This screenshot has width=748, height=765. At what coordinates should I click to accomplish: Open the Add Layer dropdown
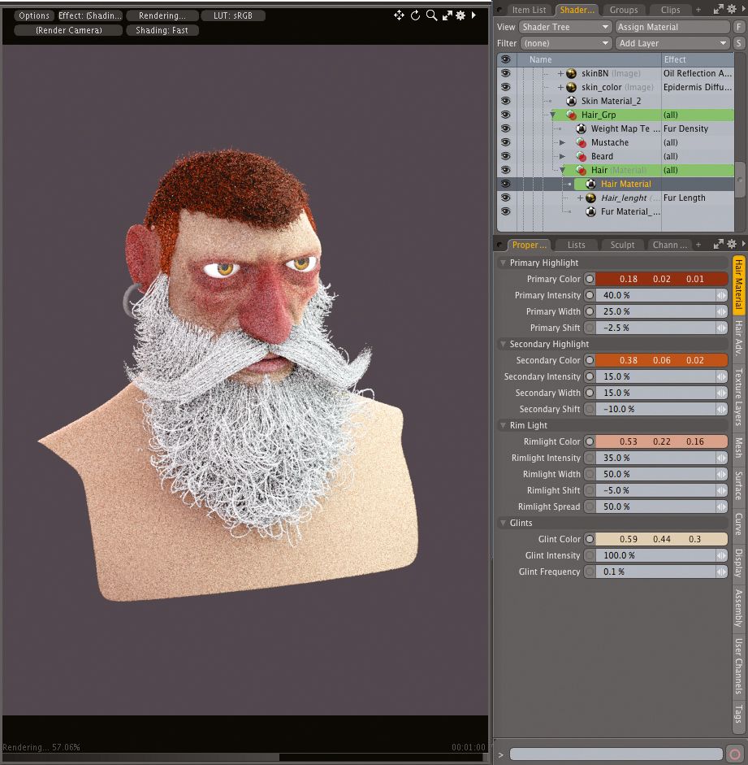(672, 41)
